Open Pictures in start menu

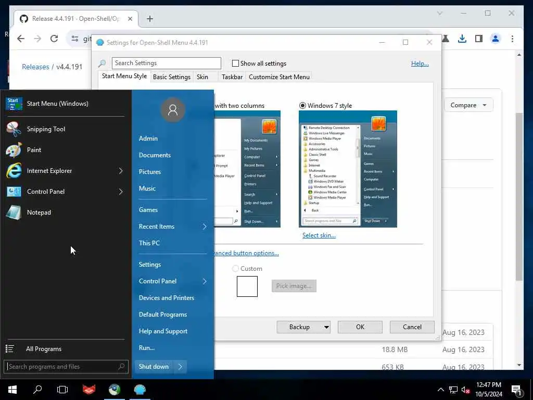(x=150, y=172)
